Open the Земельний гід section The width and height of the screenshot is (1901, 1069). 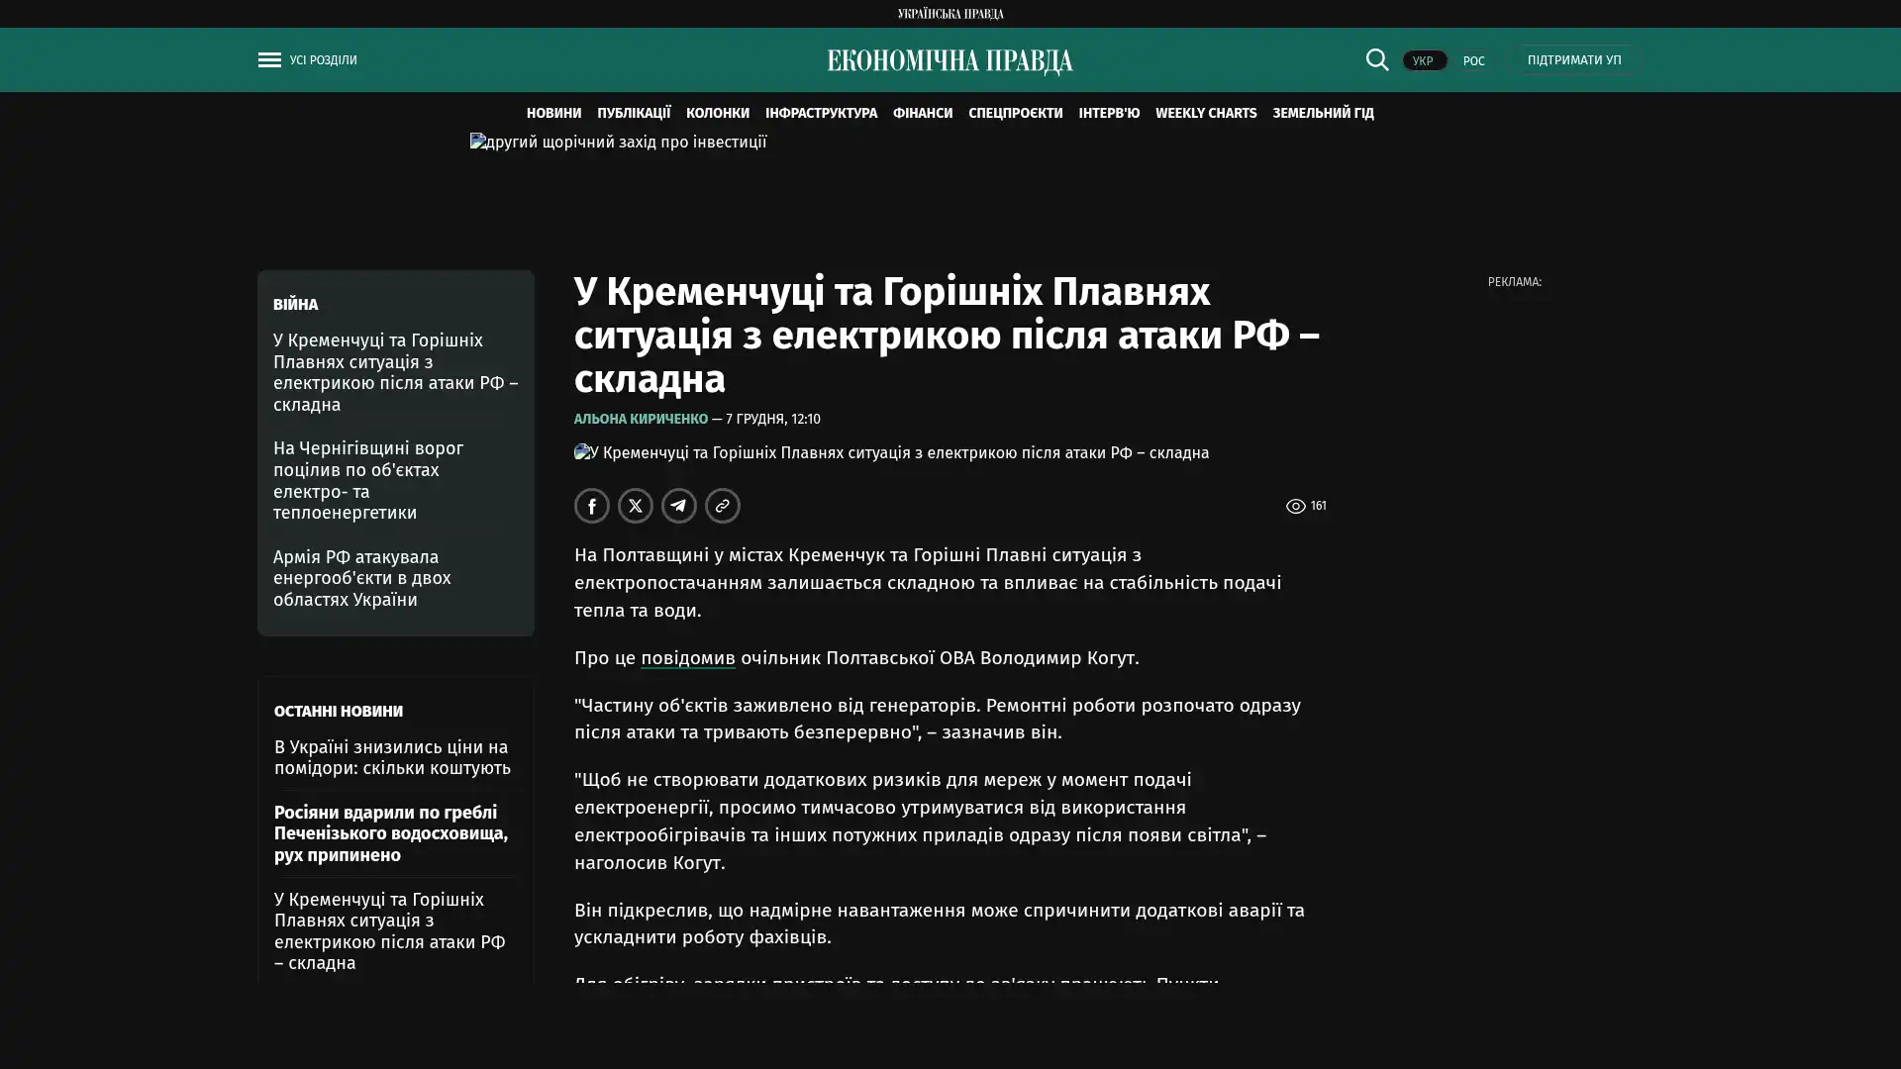coord(1322,113)
